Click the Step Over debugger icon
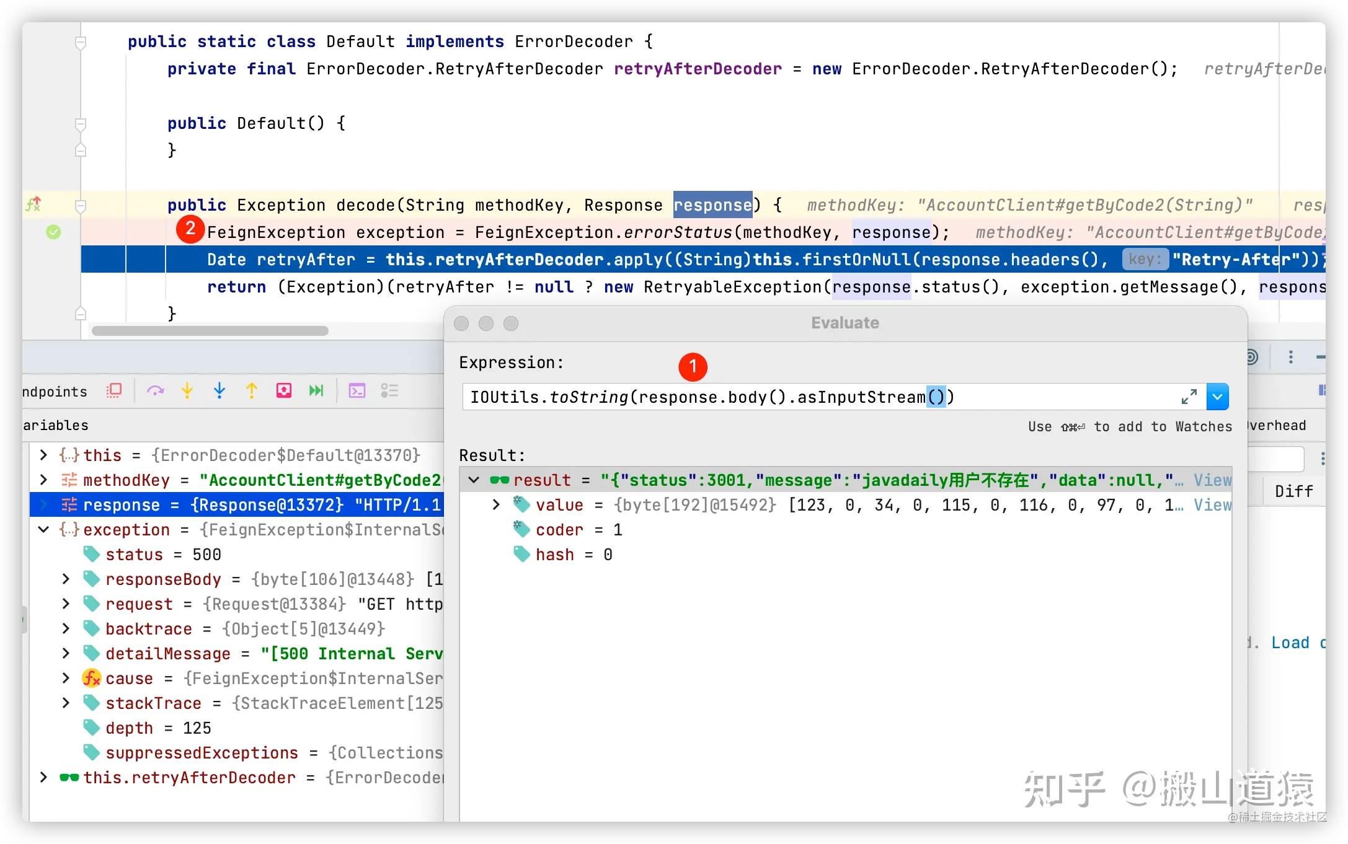The image size is (1348, 844). coord(155,390)
